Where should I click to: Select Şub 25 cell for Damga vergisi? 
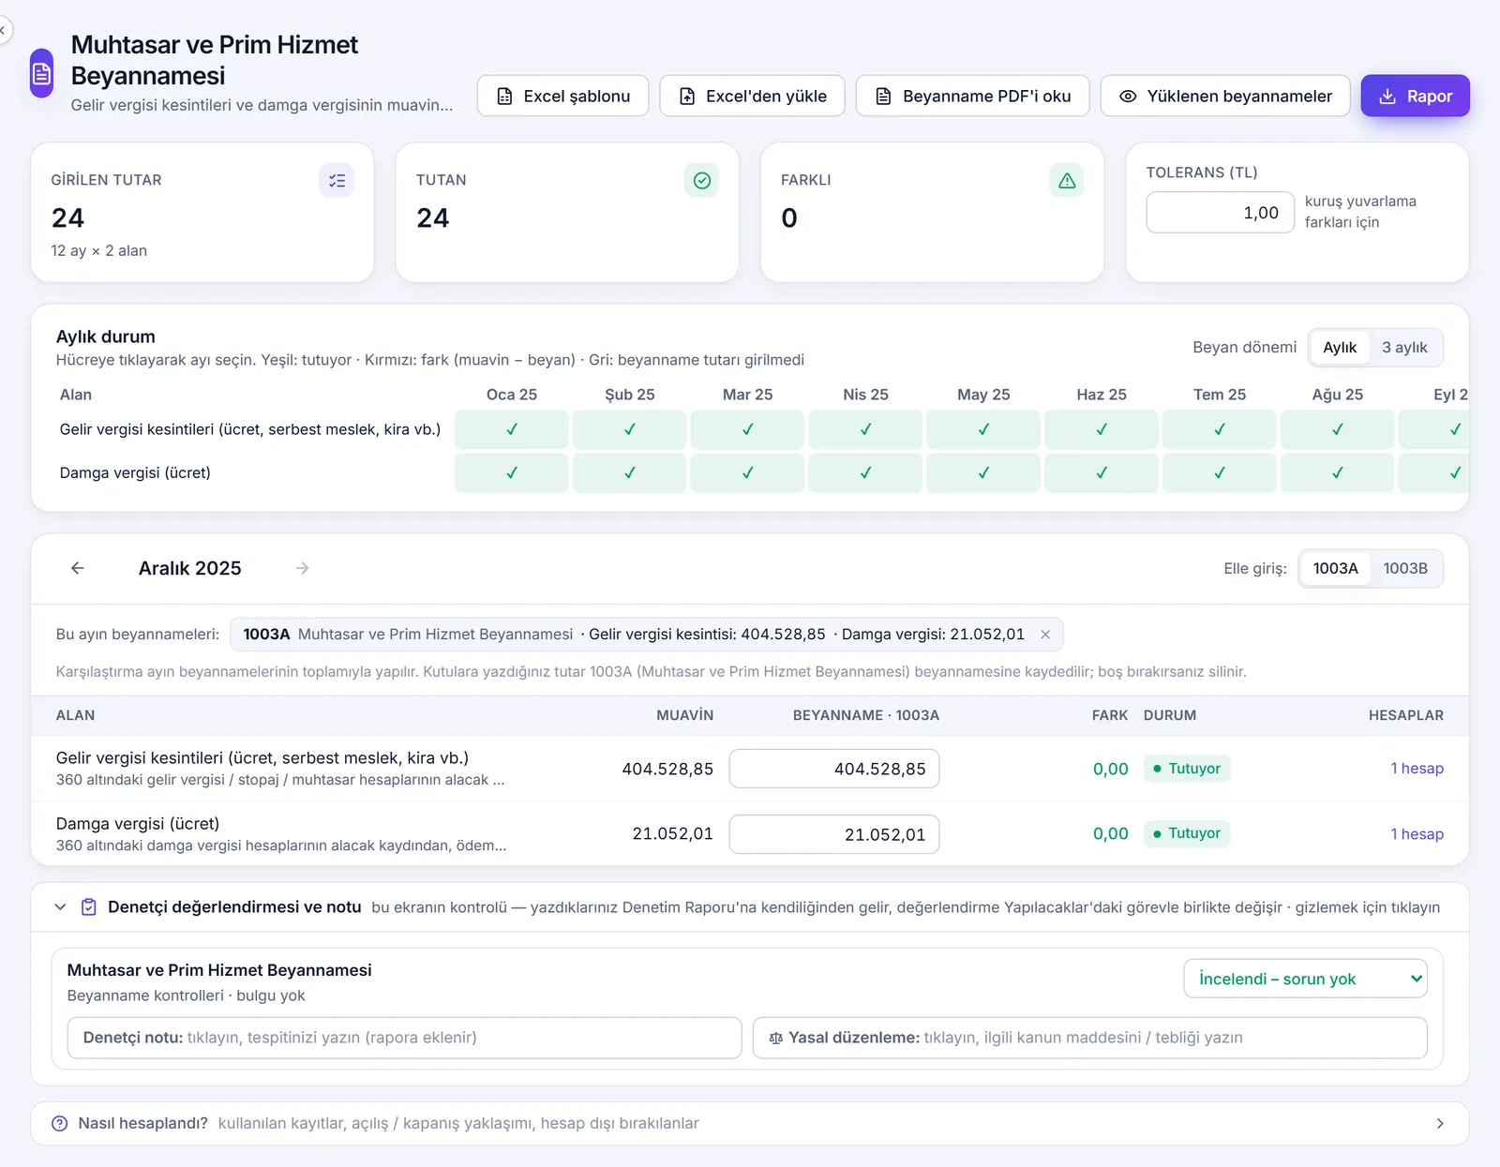pyautogui.click(x=630, y=473)
